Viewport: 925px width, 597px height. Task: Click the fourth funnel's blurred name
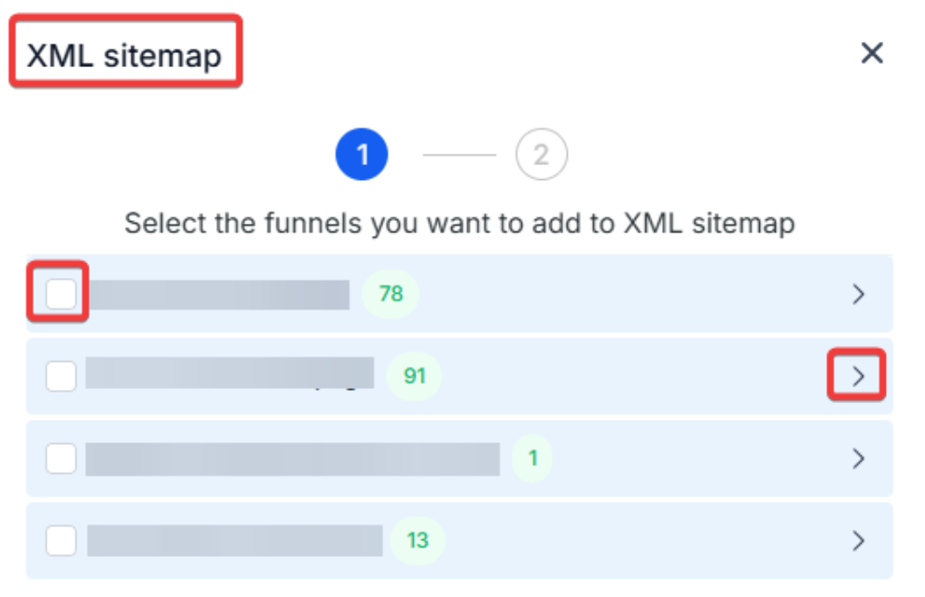tap(235, 540)
